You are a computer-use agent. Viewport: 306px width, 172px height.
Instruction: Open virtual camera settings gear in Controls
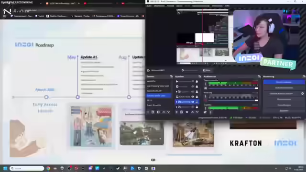click(x=303, y=94)
